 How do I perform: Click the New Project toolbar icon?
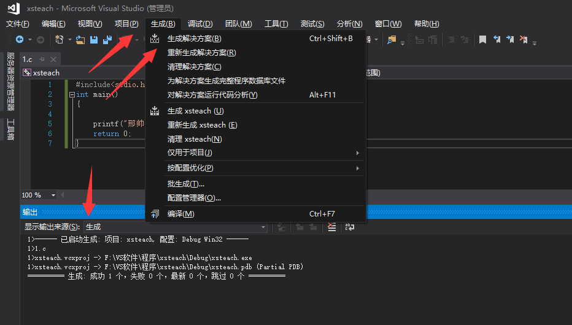60,40
